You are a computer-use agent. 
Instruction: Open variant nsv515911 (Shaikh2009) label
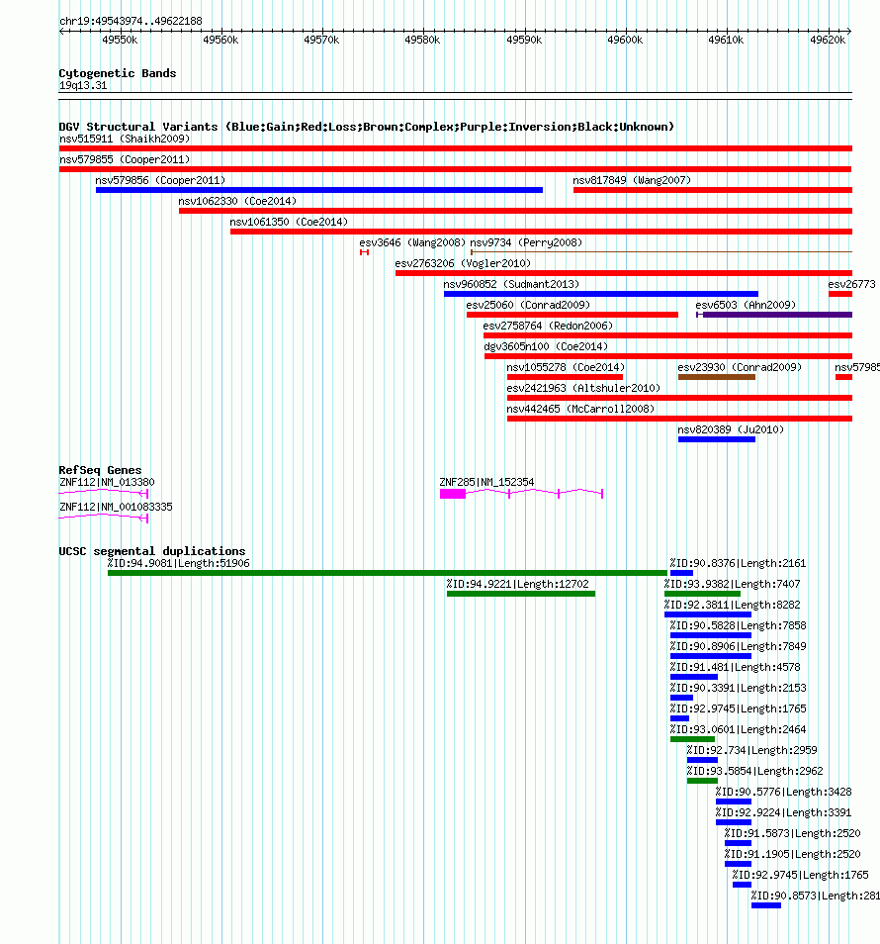tap(125, 139)
